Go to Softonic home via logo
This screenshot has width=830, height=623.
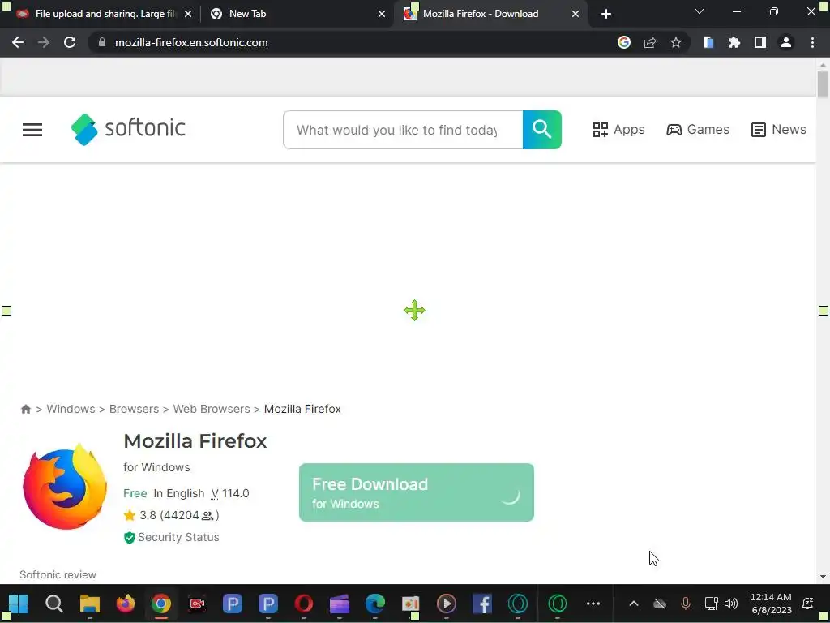click(128, 129)
